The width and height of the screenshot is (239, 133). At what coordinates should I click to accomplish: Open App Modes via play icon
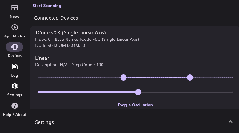tap(14, 27)
